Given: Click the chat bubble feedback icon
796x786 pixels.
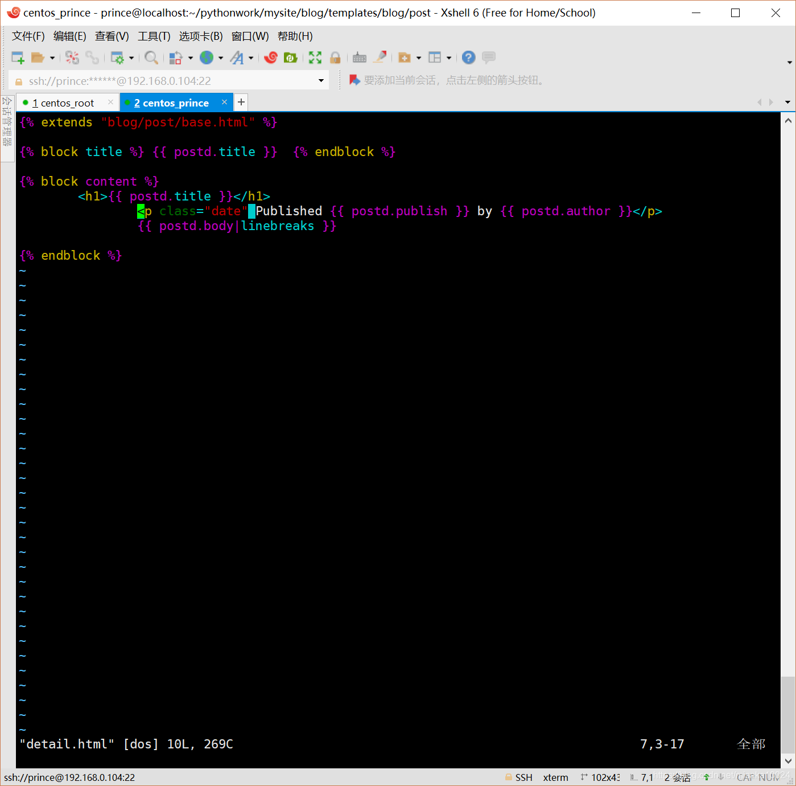Looking at the screenshot, I should coord(489,58).
